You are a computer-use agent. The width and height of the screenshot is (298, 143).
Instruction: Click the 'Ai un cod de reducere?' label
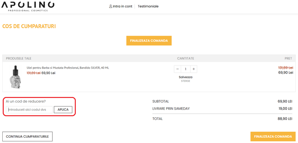coord(26,101)
